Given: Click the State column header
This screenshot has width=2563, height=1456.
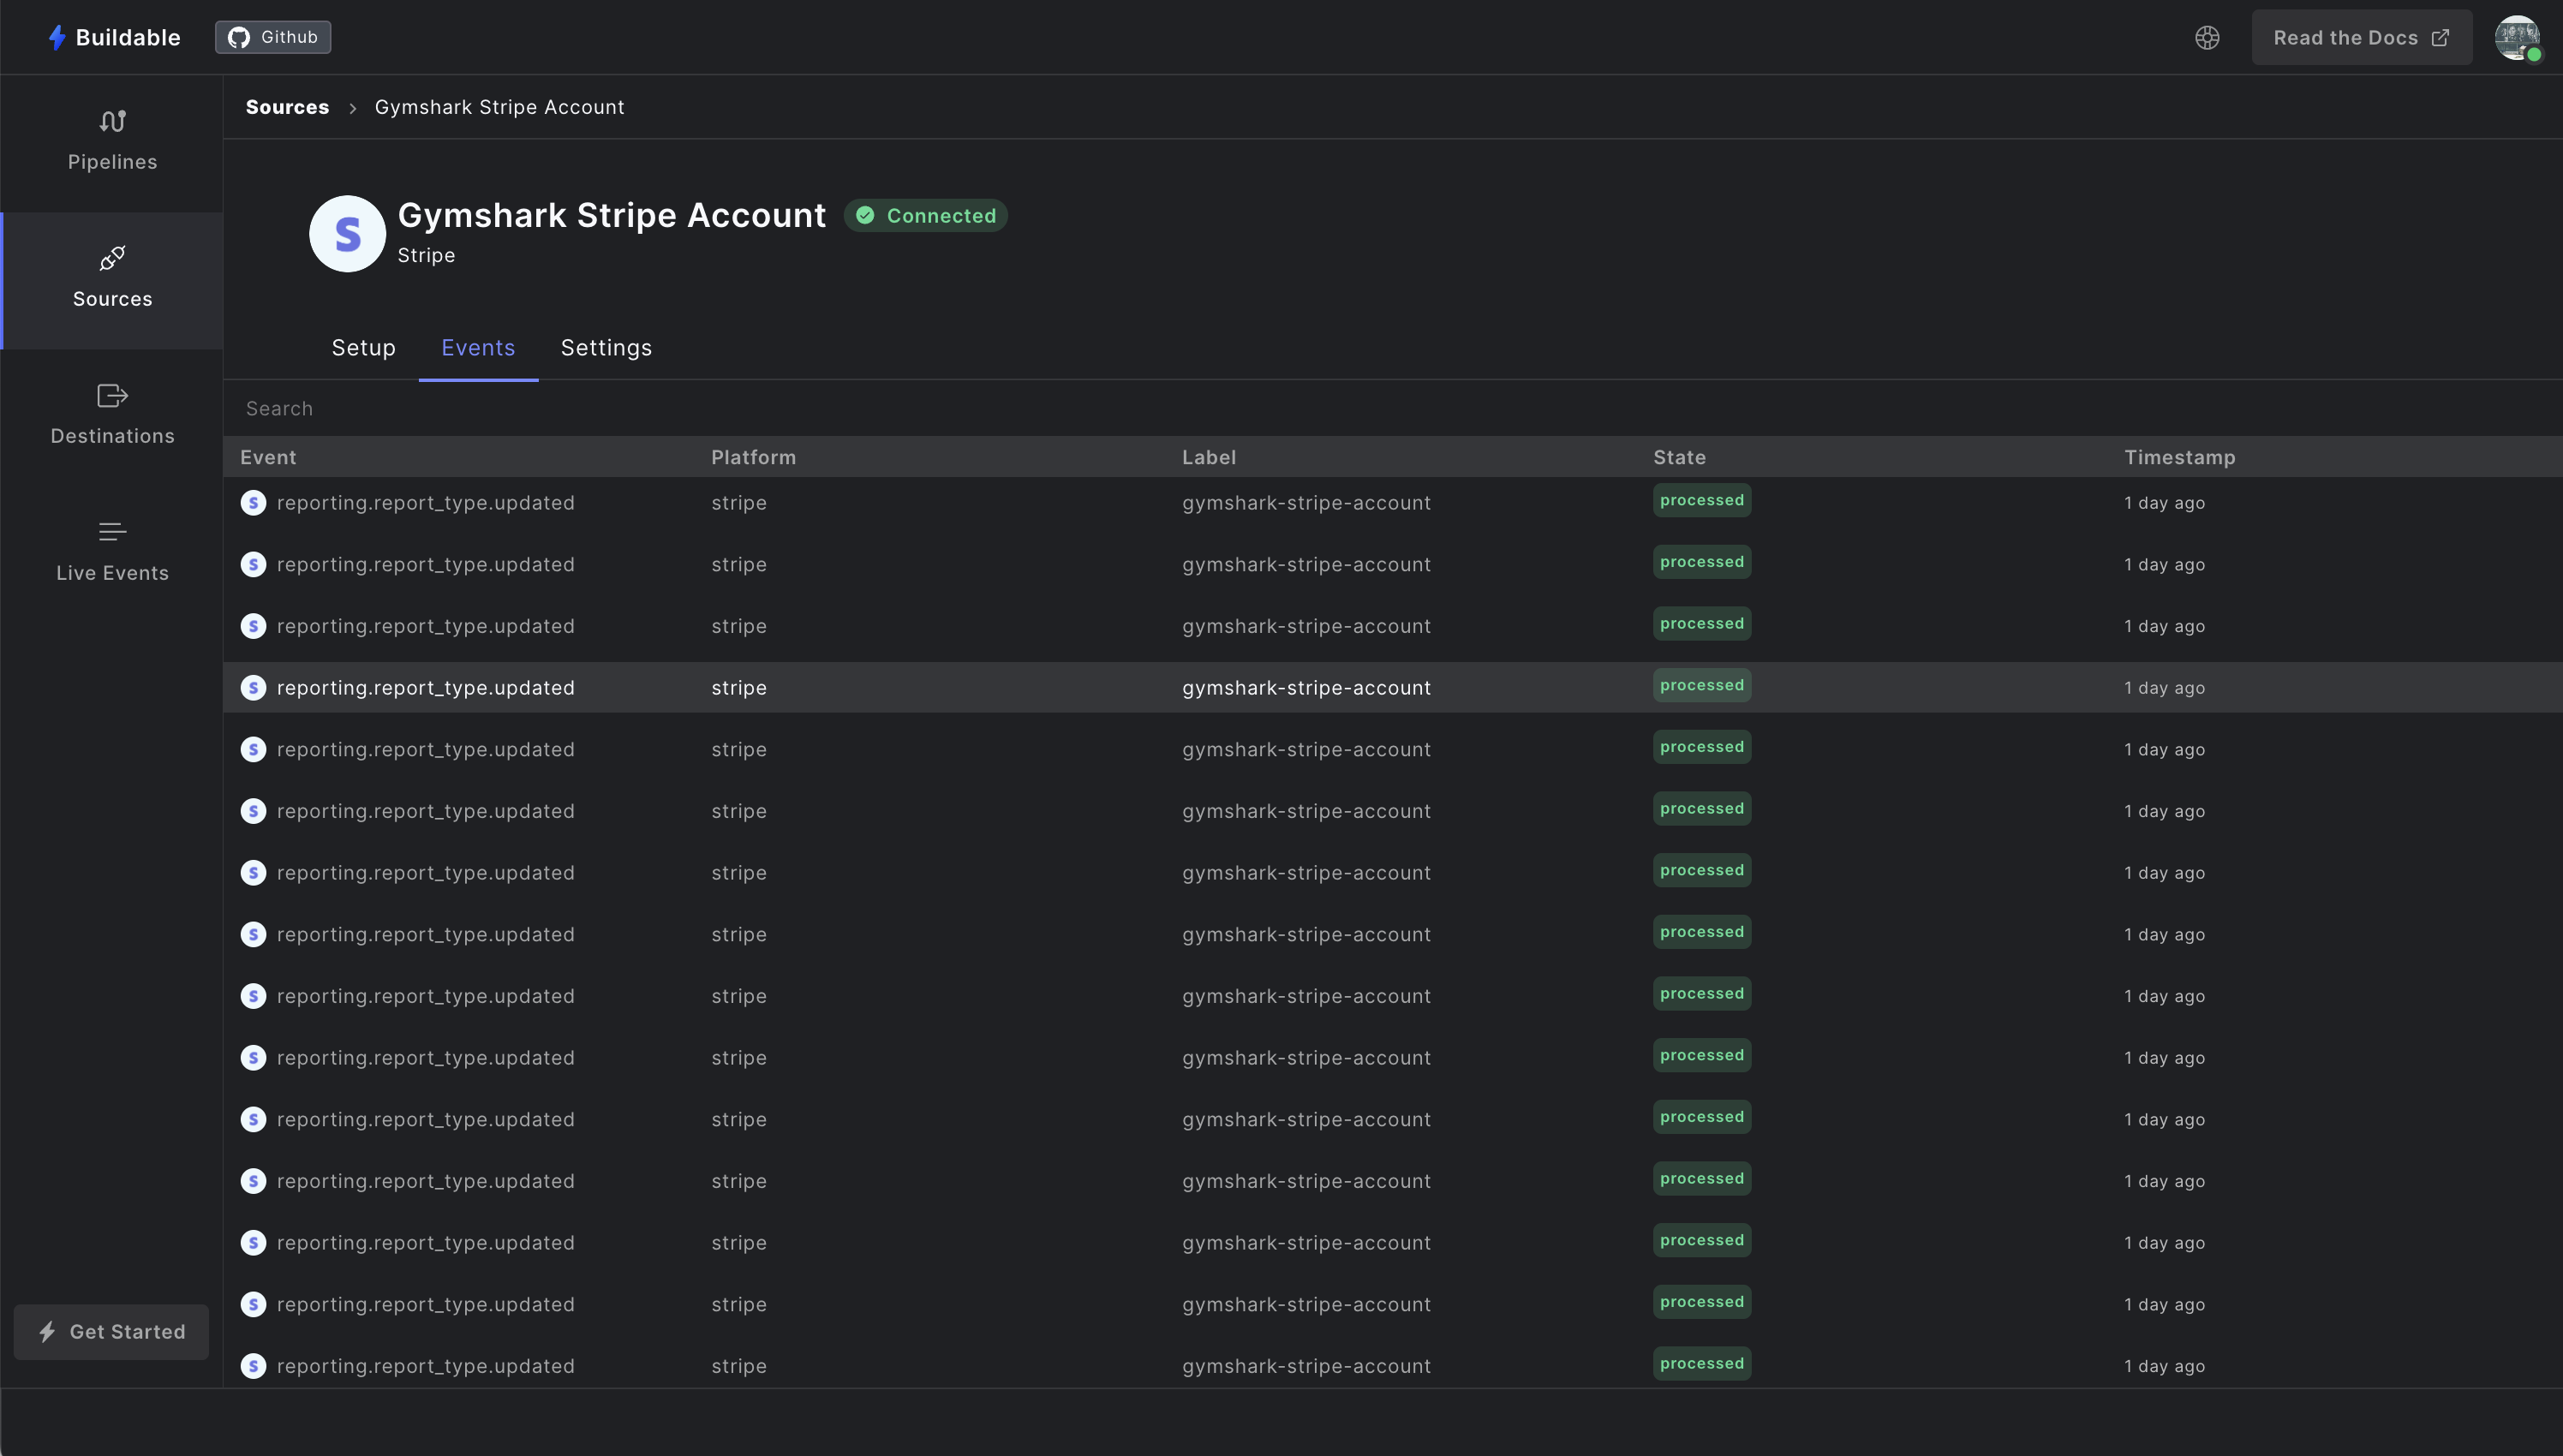Looking at the screenshot, I should point(1679,458).
